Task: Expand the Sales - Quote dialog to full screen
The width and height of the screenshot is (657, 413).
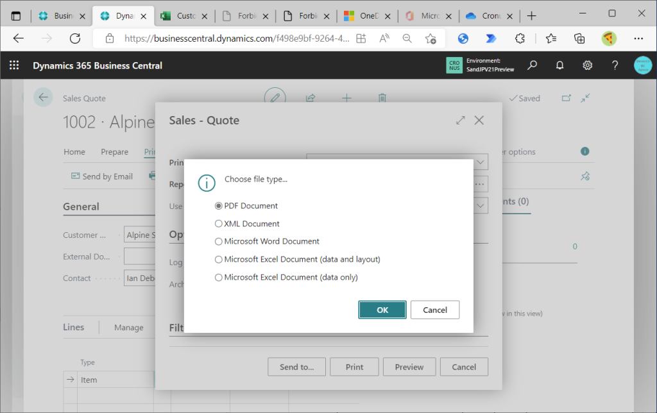Action: click(x=461, y=121)
